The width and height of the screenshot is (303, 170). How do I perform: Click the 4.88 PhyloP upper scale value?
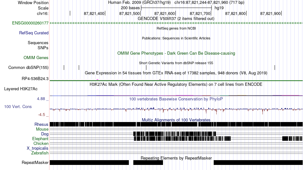(41, 99)
